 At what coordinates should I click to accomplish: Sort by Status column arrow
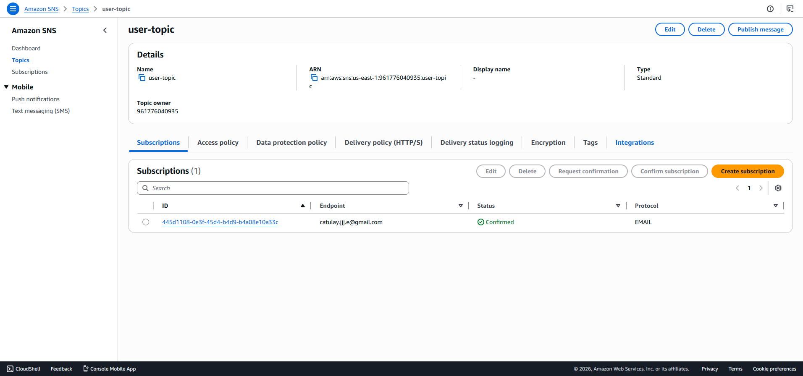point(618,206)
